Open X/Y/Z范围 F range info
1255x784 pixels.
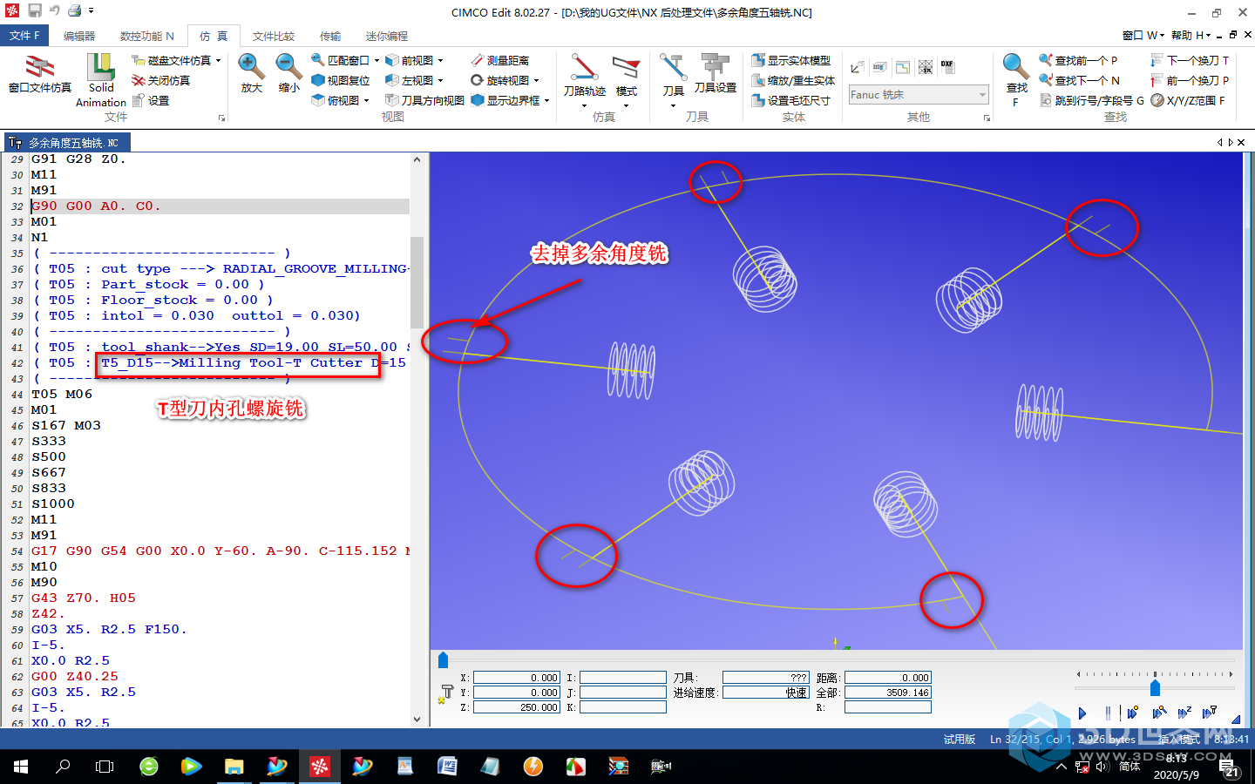1188,100
